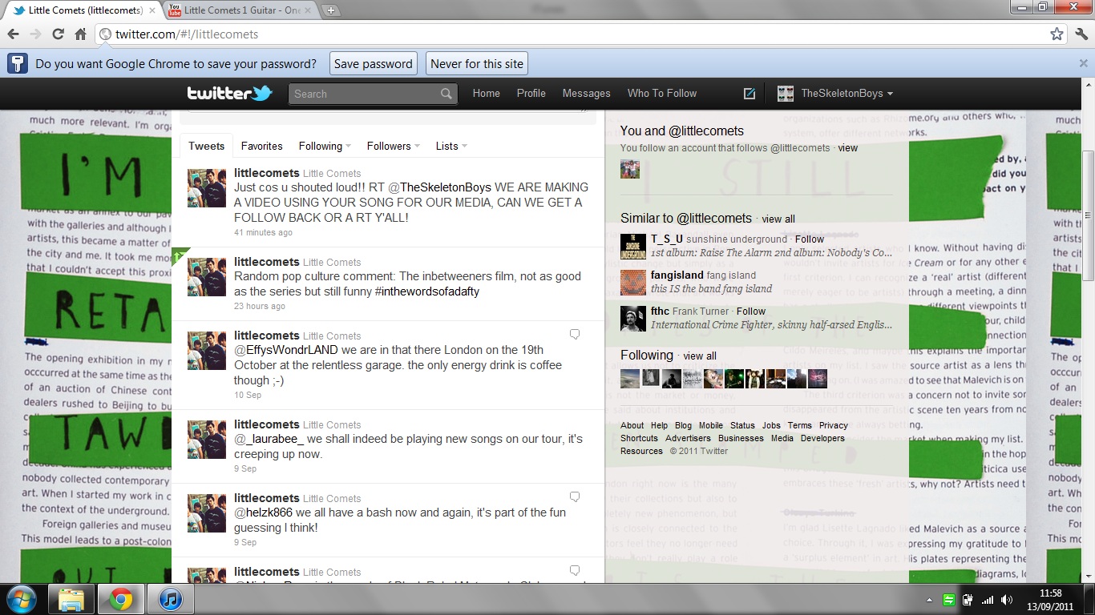Click mutual follower avatar under You and @littlecomets
1095x615 pixels.
click(x=630, y=168)
